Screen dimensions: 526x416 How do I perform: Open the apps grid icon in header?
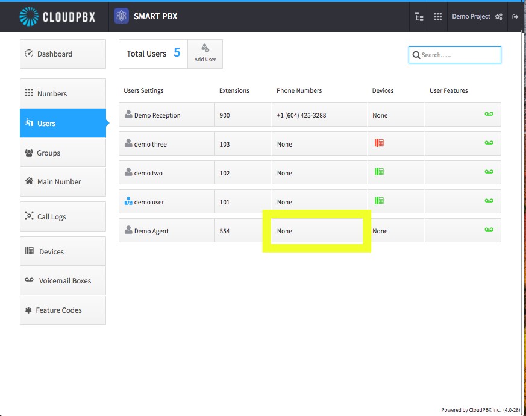point(437,16)
